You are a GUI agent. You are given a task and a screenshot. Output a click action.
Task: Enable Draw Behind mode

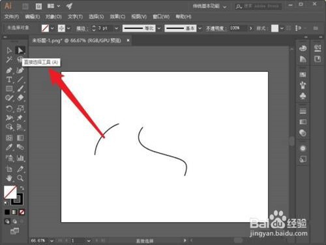(14, 221)
